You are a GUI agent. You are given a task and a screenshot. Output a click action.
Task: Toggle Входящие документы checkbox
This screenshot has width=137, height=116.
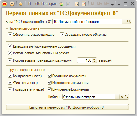click(x=49, y=76)
